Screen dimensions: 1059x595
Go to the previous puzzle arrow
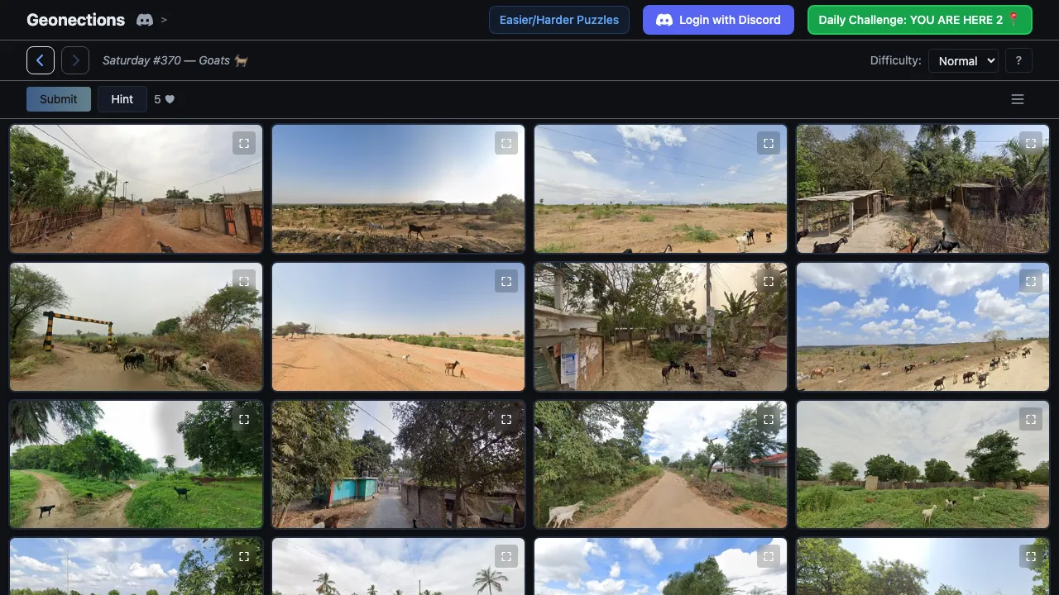pyautogui.click(x=41, y=60)
